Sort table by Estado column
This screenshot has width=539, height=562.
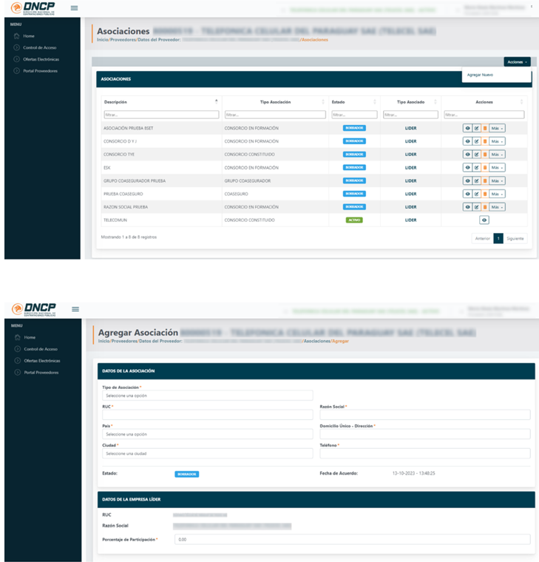click(374, 101)
